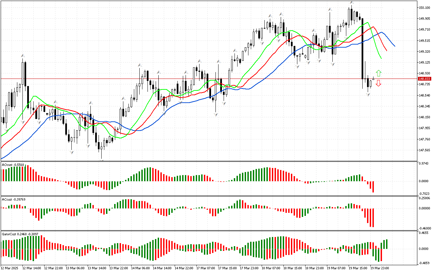Click the 149.125 price scale label
Image resolution: width=435 pixels, height=272 pixels.
(x=424, y=63)
